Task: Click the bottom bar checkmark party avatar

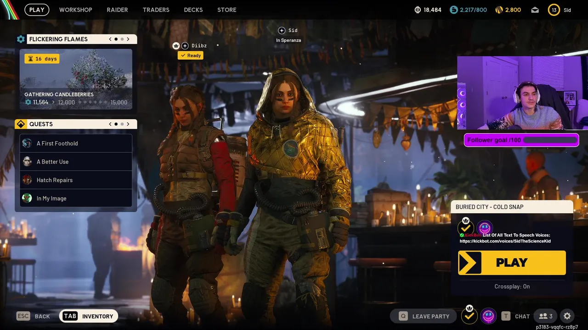Action: [x=469, y=316]
